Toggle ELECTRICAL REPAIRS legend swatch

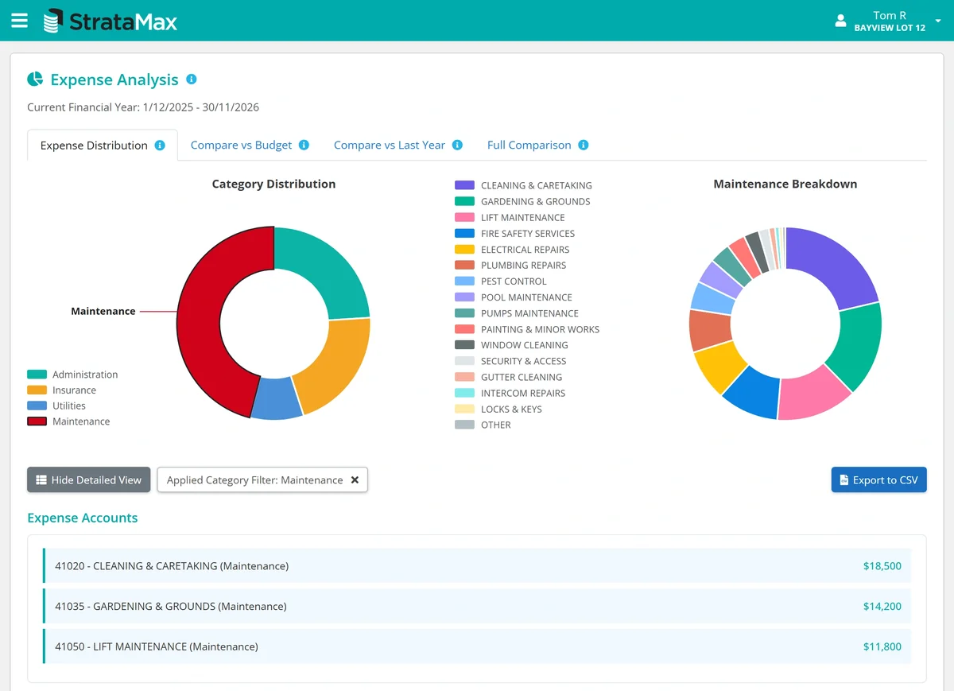[465, 249]
